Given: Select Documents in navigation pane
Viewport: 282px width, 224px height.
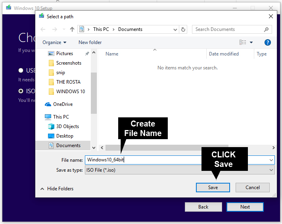Looking at the screenshot, I should coord(68,146).
